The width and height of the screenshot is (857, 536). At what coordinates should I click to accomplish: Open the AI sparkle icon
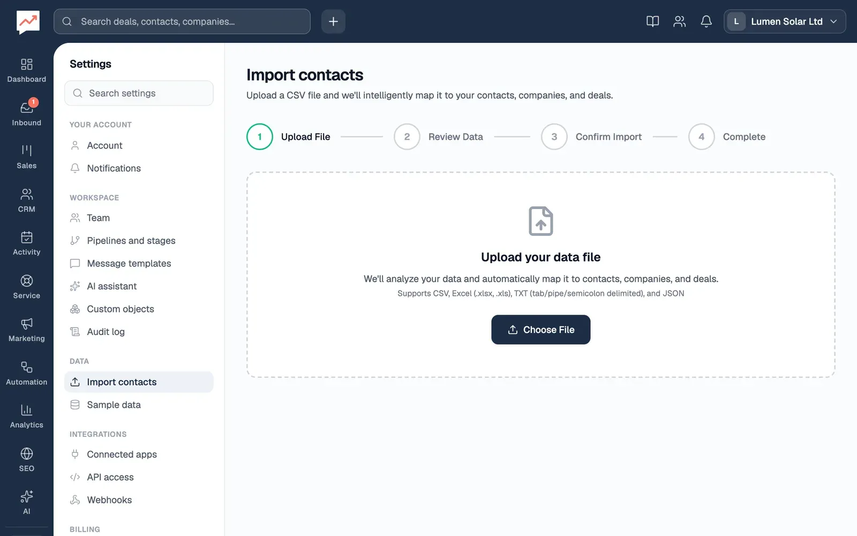pyautogui.click(x=26, y=496)
